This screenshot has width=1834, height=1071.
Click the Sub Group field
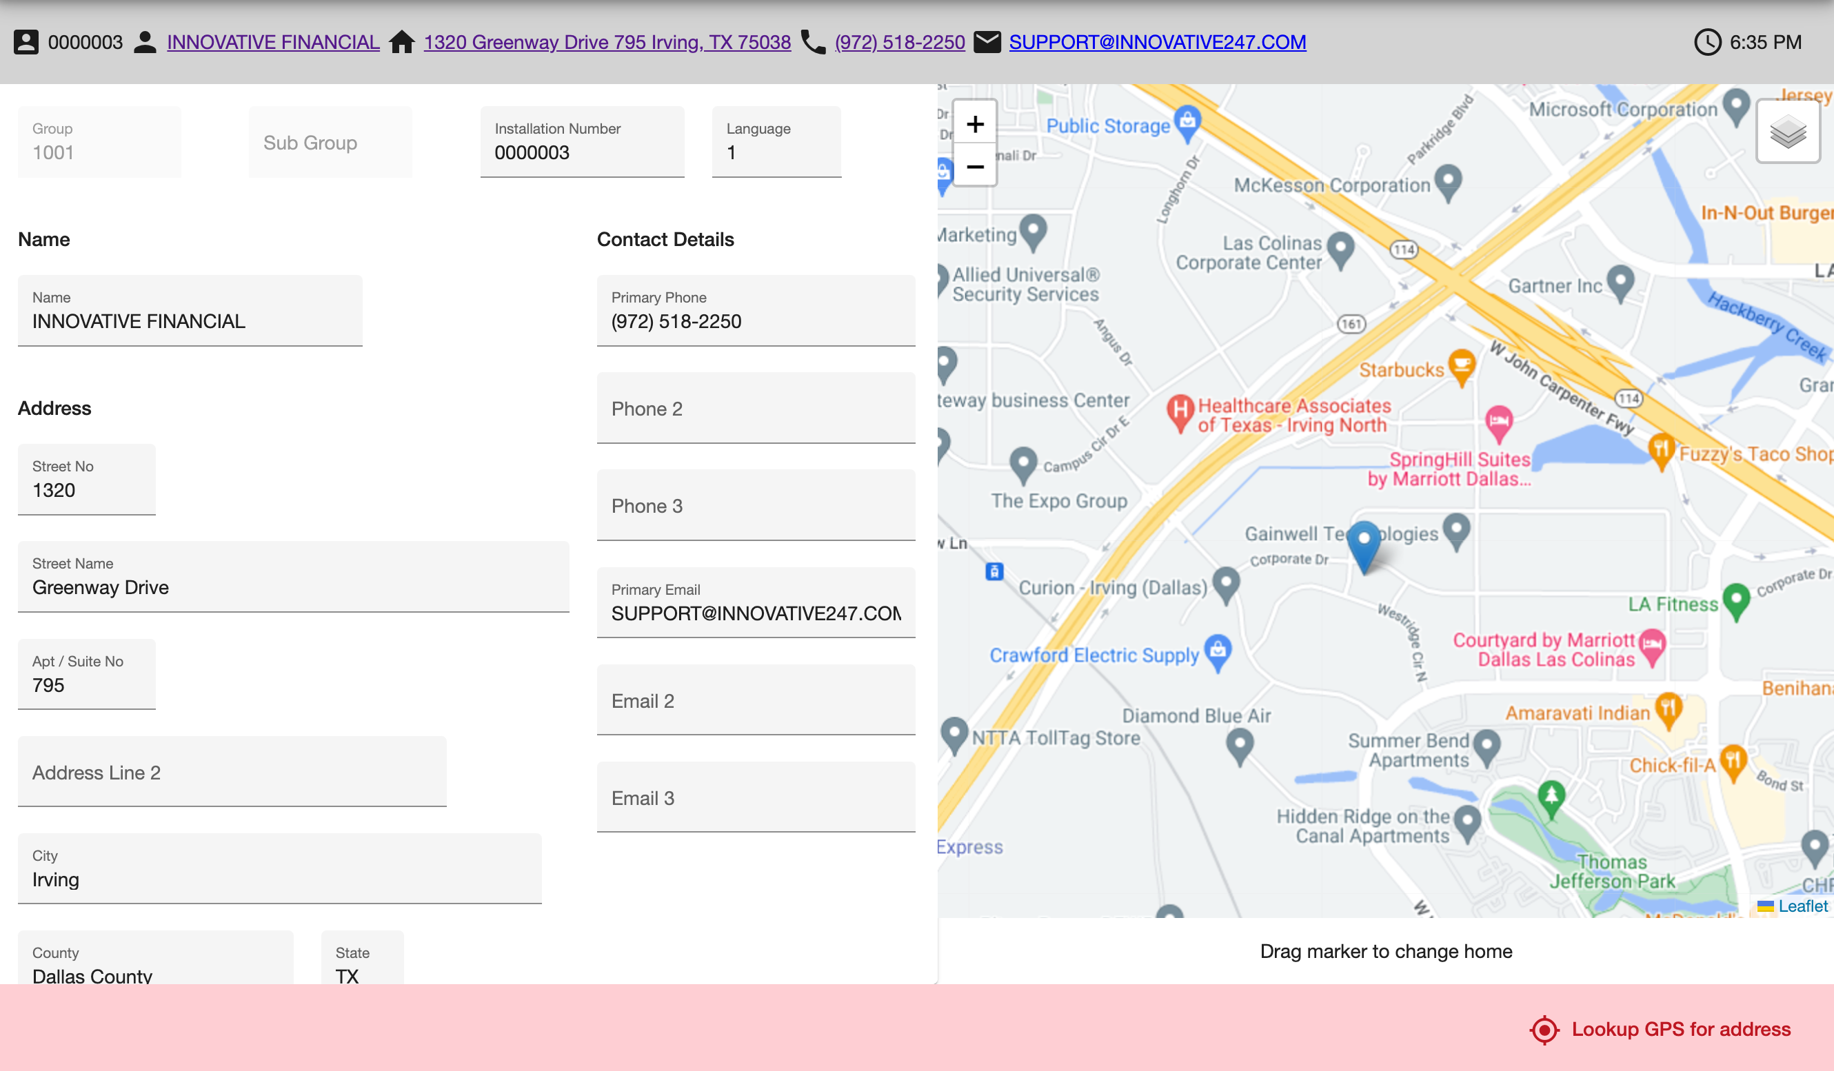[x=330, y=142]
